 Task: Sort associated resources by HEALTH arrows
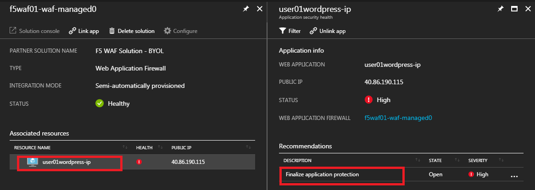160,147
